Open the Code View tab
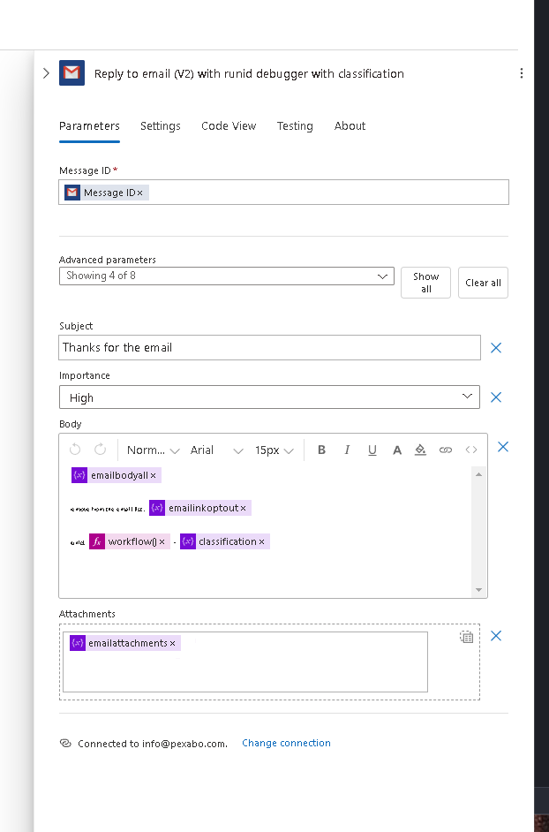The height and width of the screenshot is (832, 549). coord(229,125)
